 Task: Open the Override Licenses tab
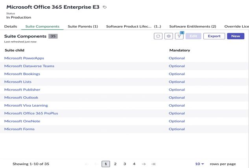click(x=237, y=26)
